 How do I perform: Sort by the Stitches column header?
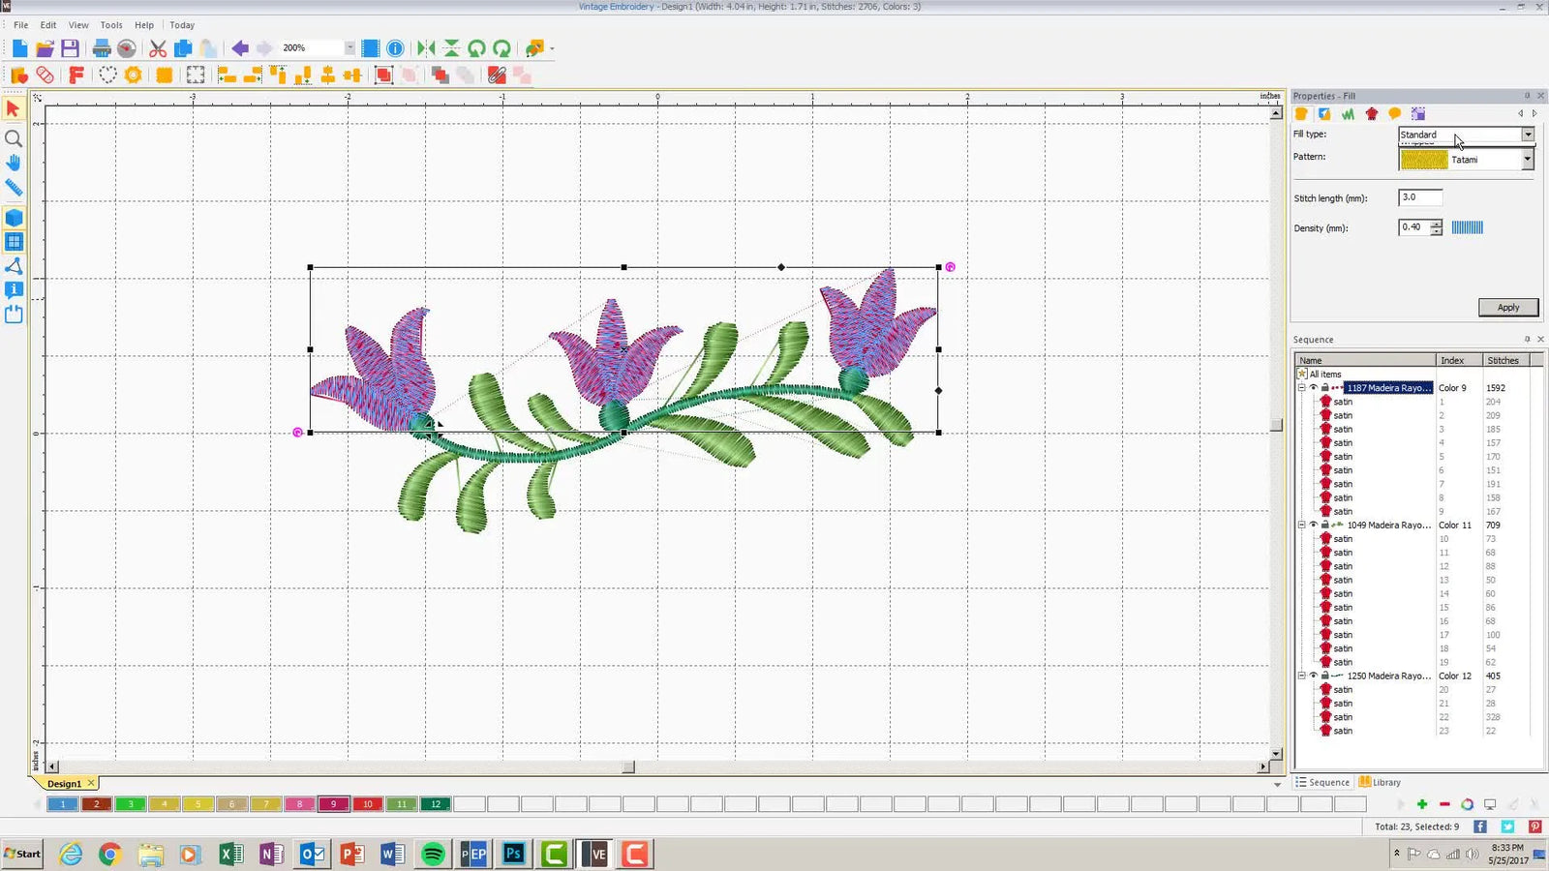pyautogui.click(x=1506, y=360)
